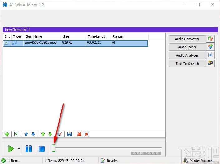Uncheck the zmj-4635-13905.mp3 item checkbox
This screenshot has width=220, height=164.
point(6,42)
